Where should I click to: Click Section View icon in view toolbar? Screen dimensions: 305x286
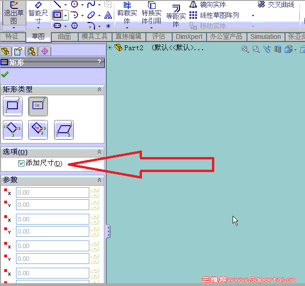pyautogui.click(x=278, y=49)
